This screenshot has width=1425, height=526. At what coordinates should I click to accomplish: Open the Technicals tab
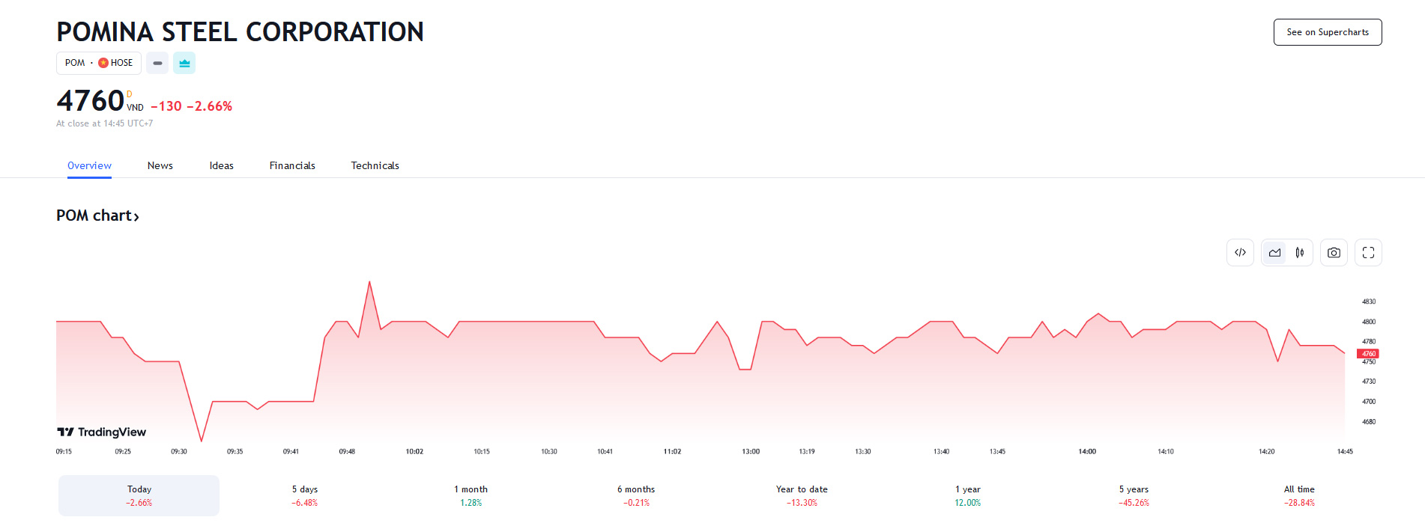tap(375, 165)
